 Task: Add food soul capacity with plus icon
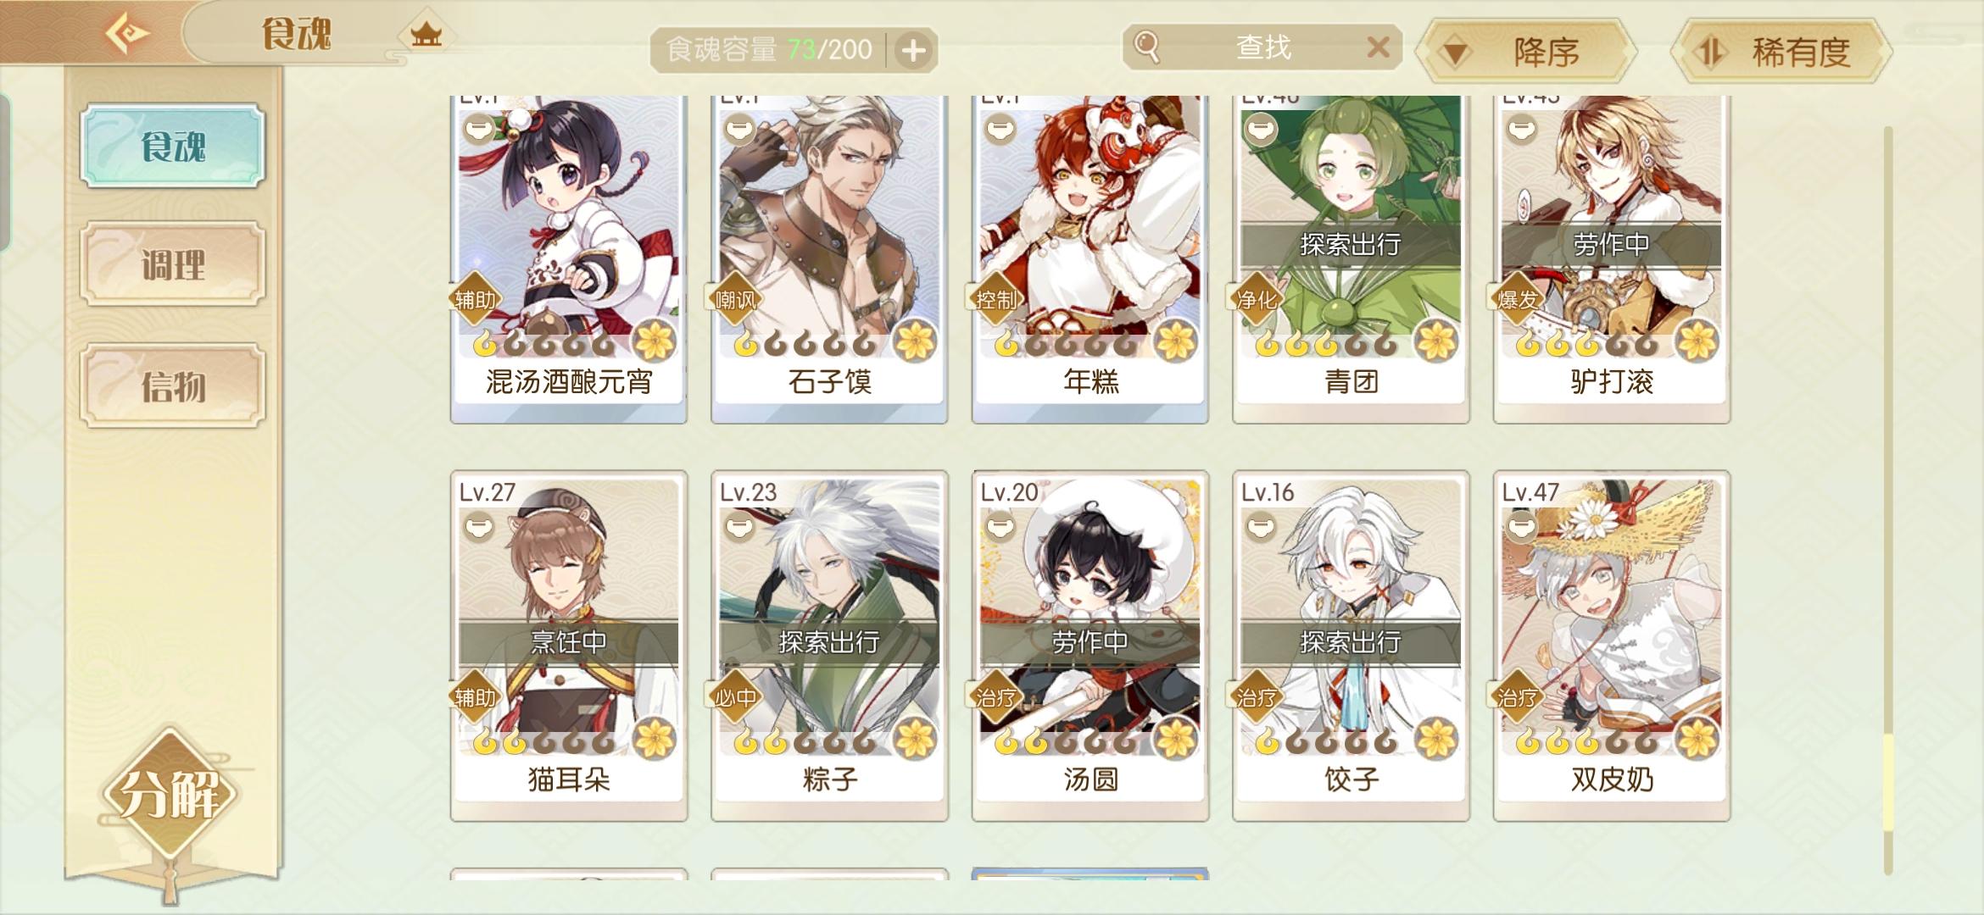coord(913,51)
